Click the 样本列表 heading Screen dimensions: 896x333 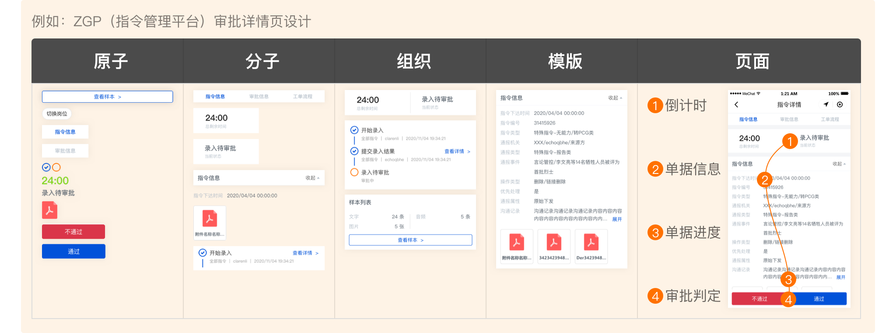click(360, 202)
